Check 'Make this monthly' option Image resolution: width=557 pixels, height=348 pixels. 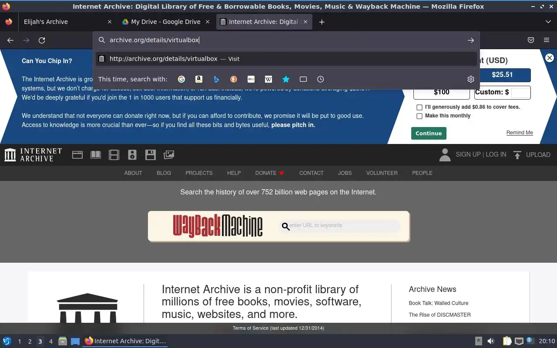(x=419, y=116)
